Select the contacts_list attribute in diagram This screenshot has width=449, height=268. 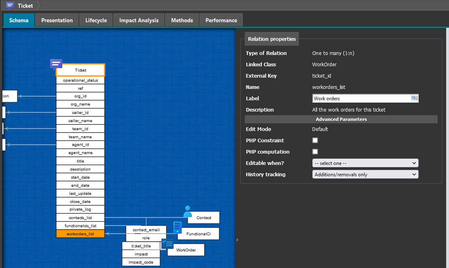point(80,217)
